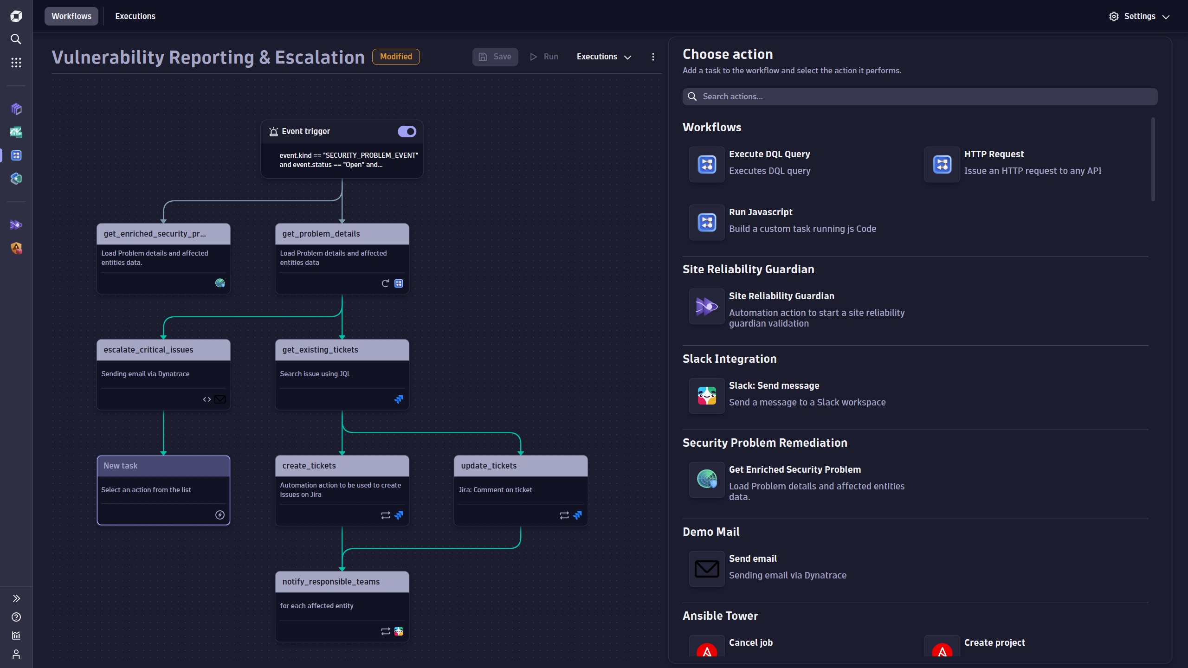
Task: Select the Workflows tab
Action: [71, 16]
